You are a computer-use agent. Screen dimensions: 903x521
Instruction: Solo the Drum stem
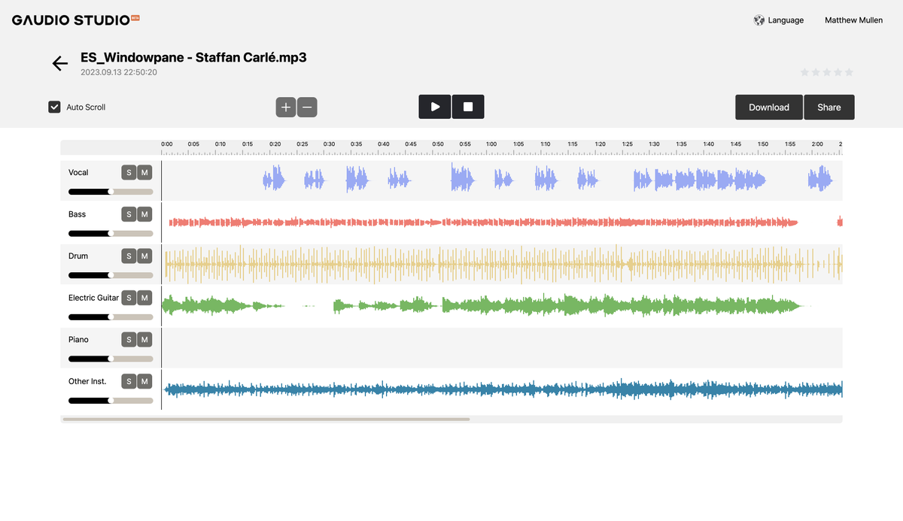[x=128, y=256]
